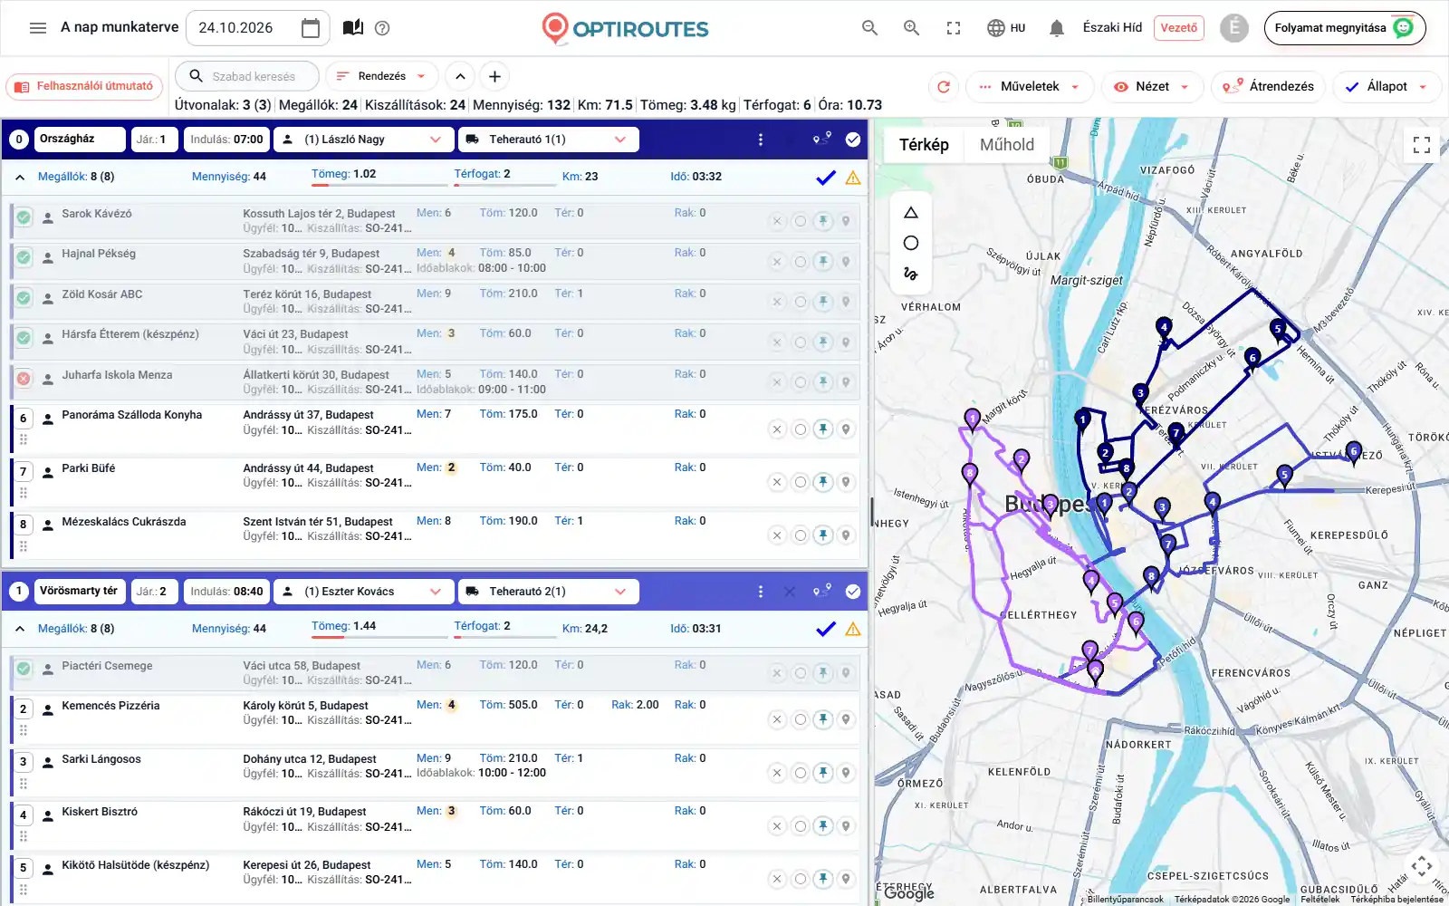
Task: Toggle Sarok Kávézó green status check
Action: pyautogui.click(x=24, y=217)
